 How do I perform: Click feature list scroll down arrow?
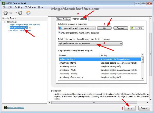pyautogui.click(x=142, y=79)
